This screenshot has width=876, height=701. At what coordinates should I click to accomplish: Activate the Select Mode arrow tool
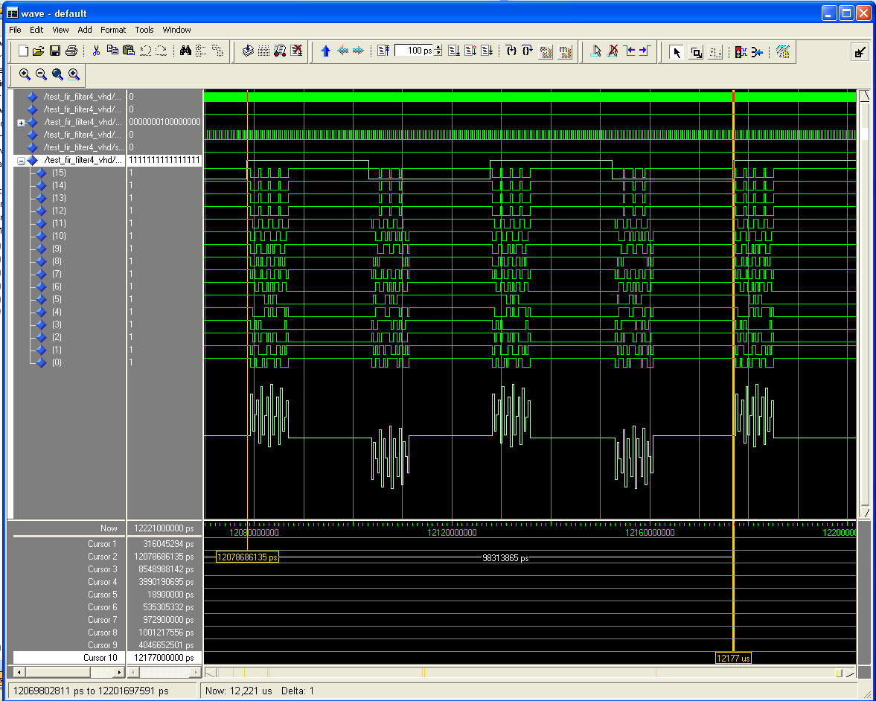click(677, 53)
